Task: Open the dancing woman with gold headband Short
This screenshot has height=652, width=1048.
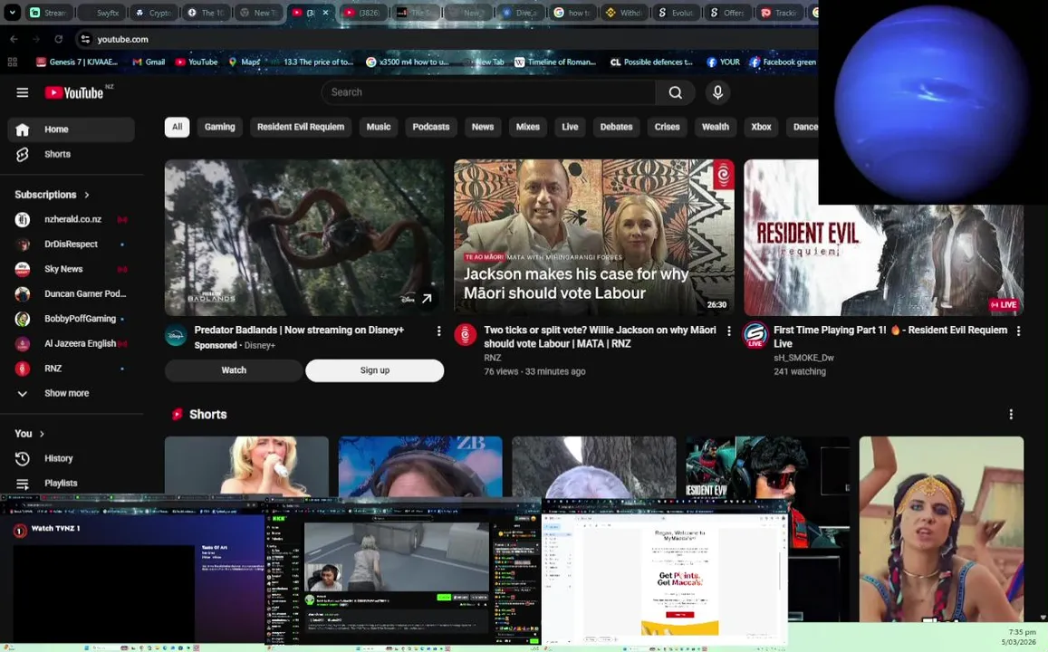Action: click(941, 529)
